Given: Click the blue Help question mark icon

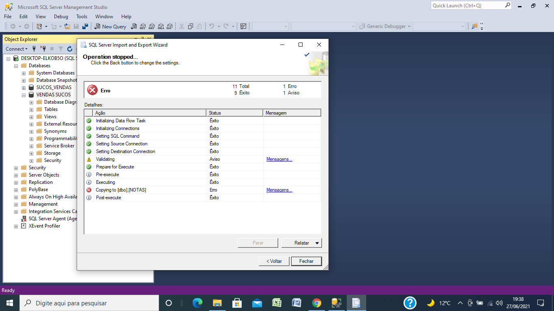Looking at the screenshot, I should pyautogui.click(x=410, y=303).
